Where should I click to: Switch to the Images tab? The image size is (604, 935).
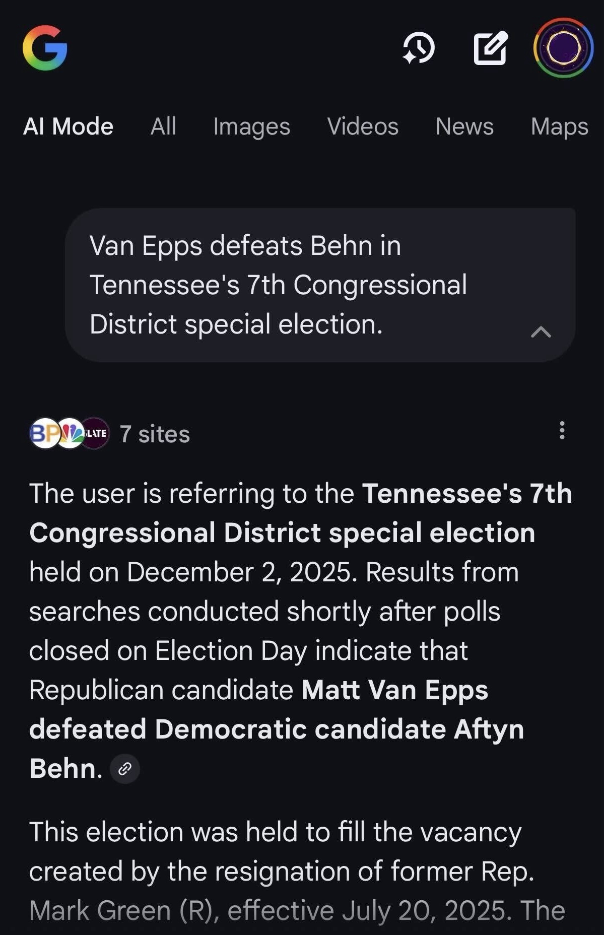[251, 126]
